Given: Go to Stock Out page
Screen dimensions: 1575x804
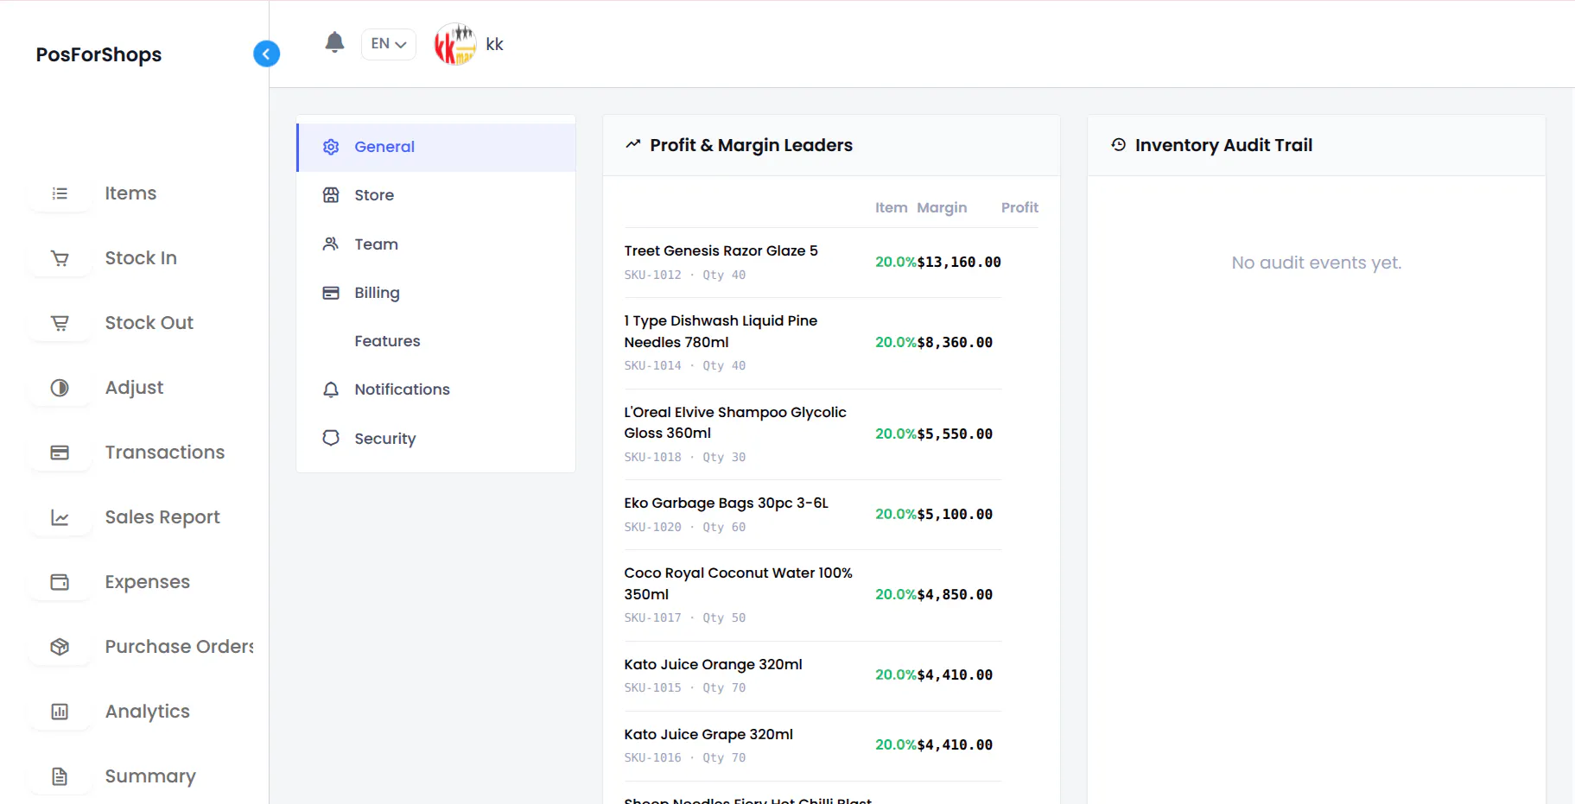Looking at the screenshot, I should pos(149,323).
